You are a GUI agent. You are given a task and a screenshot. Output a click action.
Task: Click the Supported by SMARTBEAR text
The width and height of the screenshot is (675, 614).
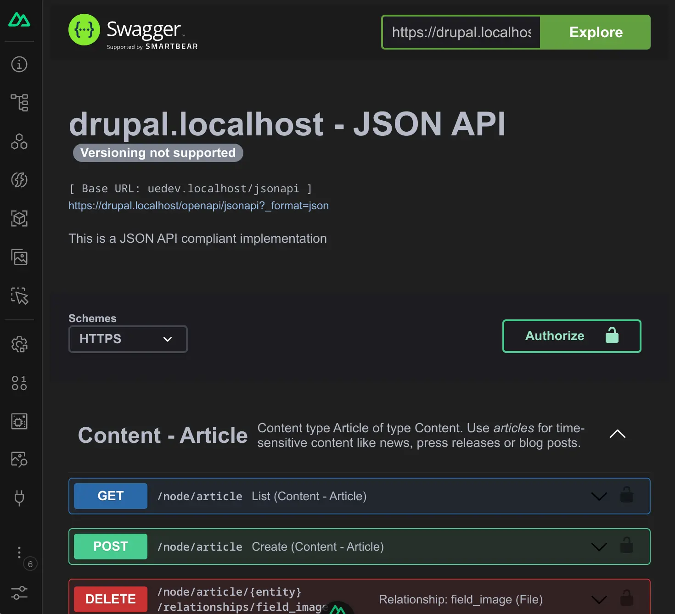(152, 47)
